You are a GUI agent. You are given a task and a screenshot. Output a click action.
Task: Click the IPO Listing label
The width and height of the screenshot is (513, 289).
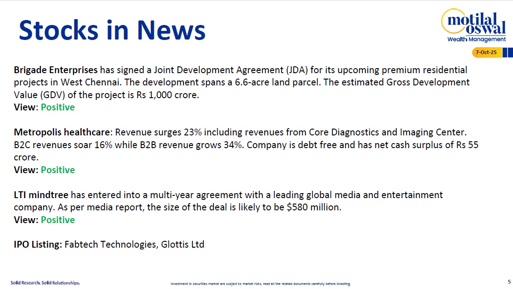click(38, 244)
